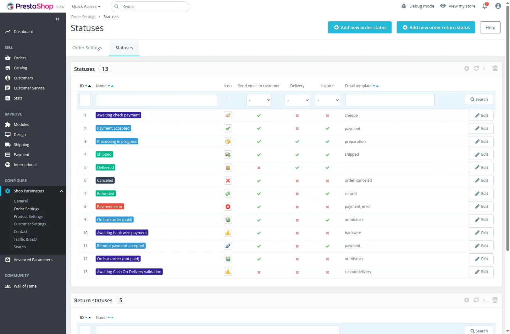Click the Payment error red circle icon
Image resolution: width=510 pixels, height=334 pixels.
tap(228, 207)
